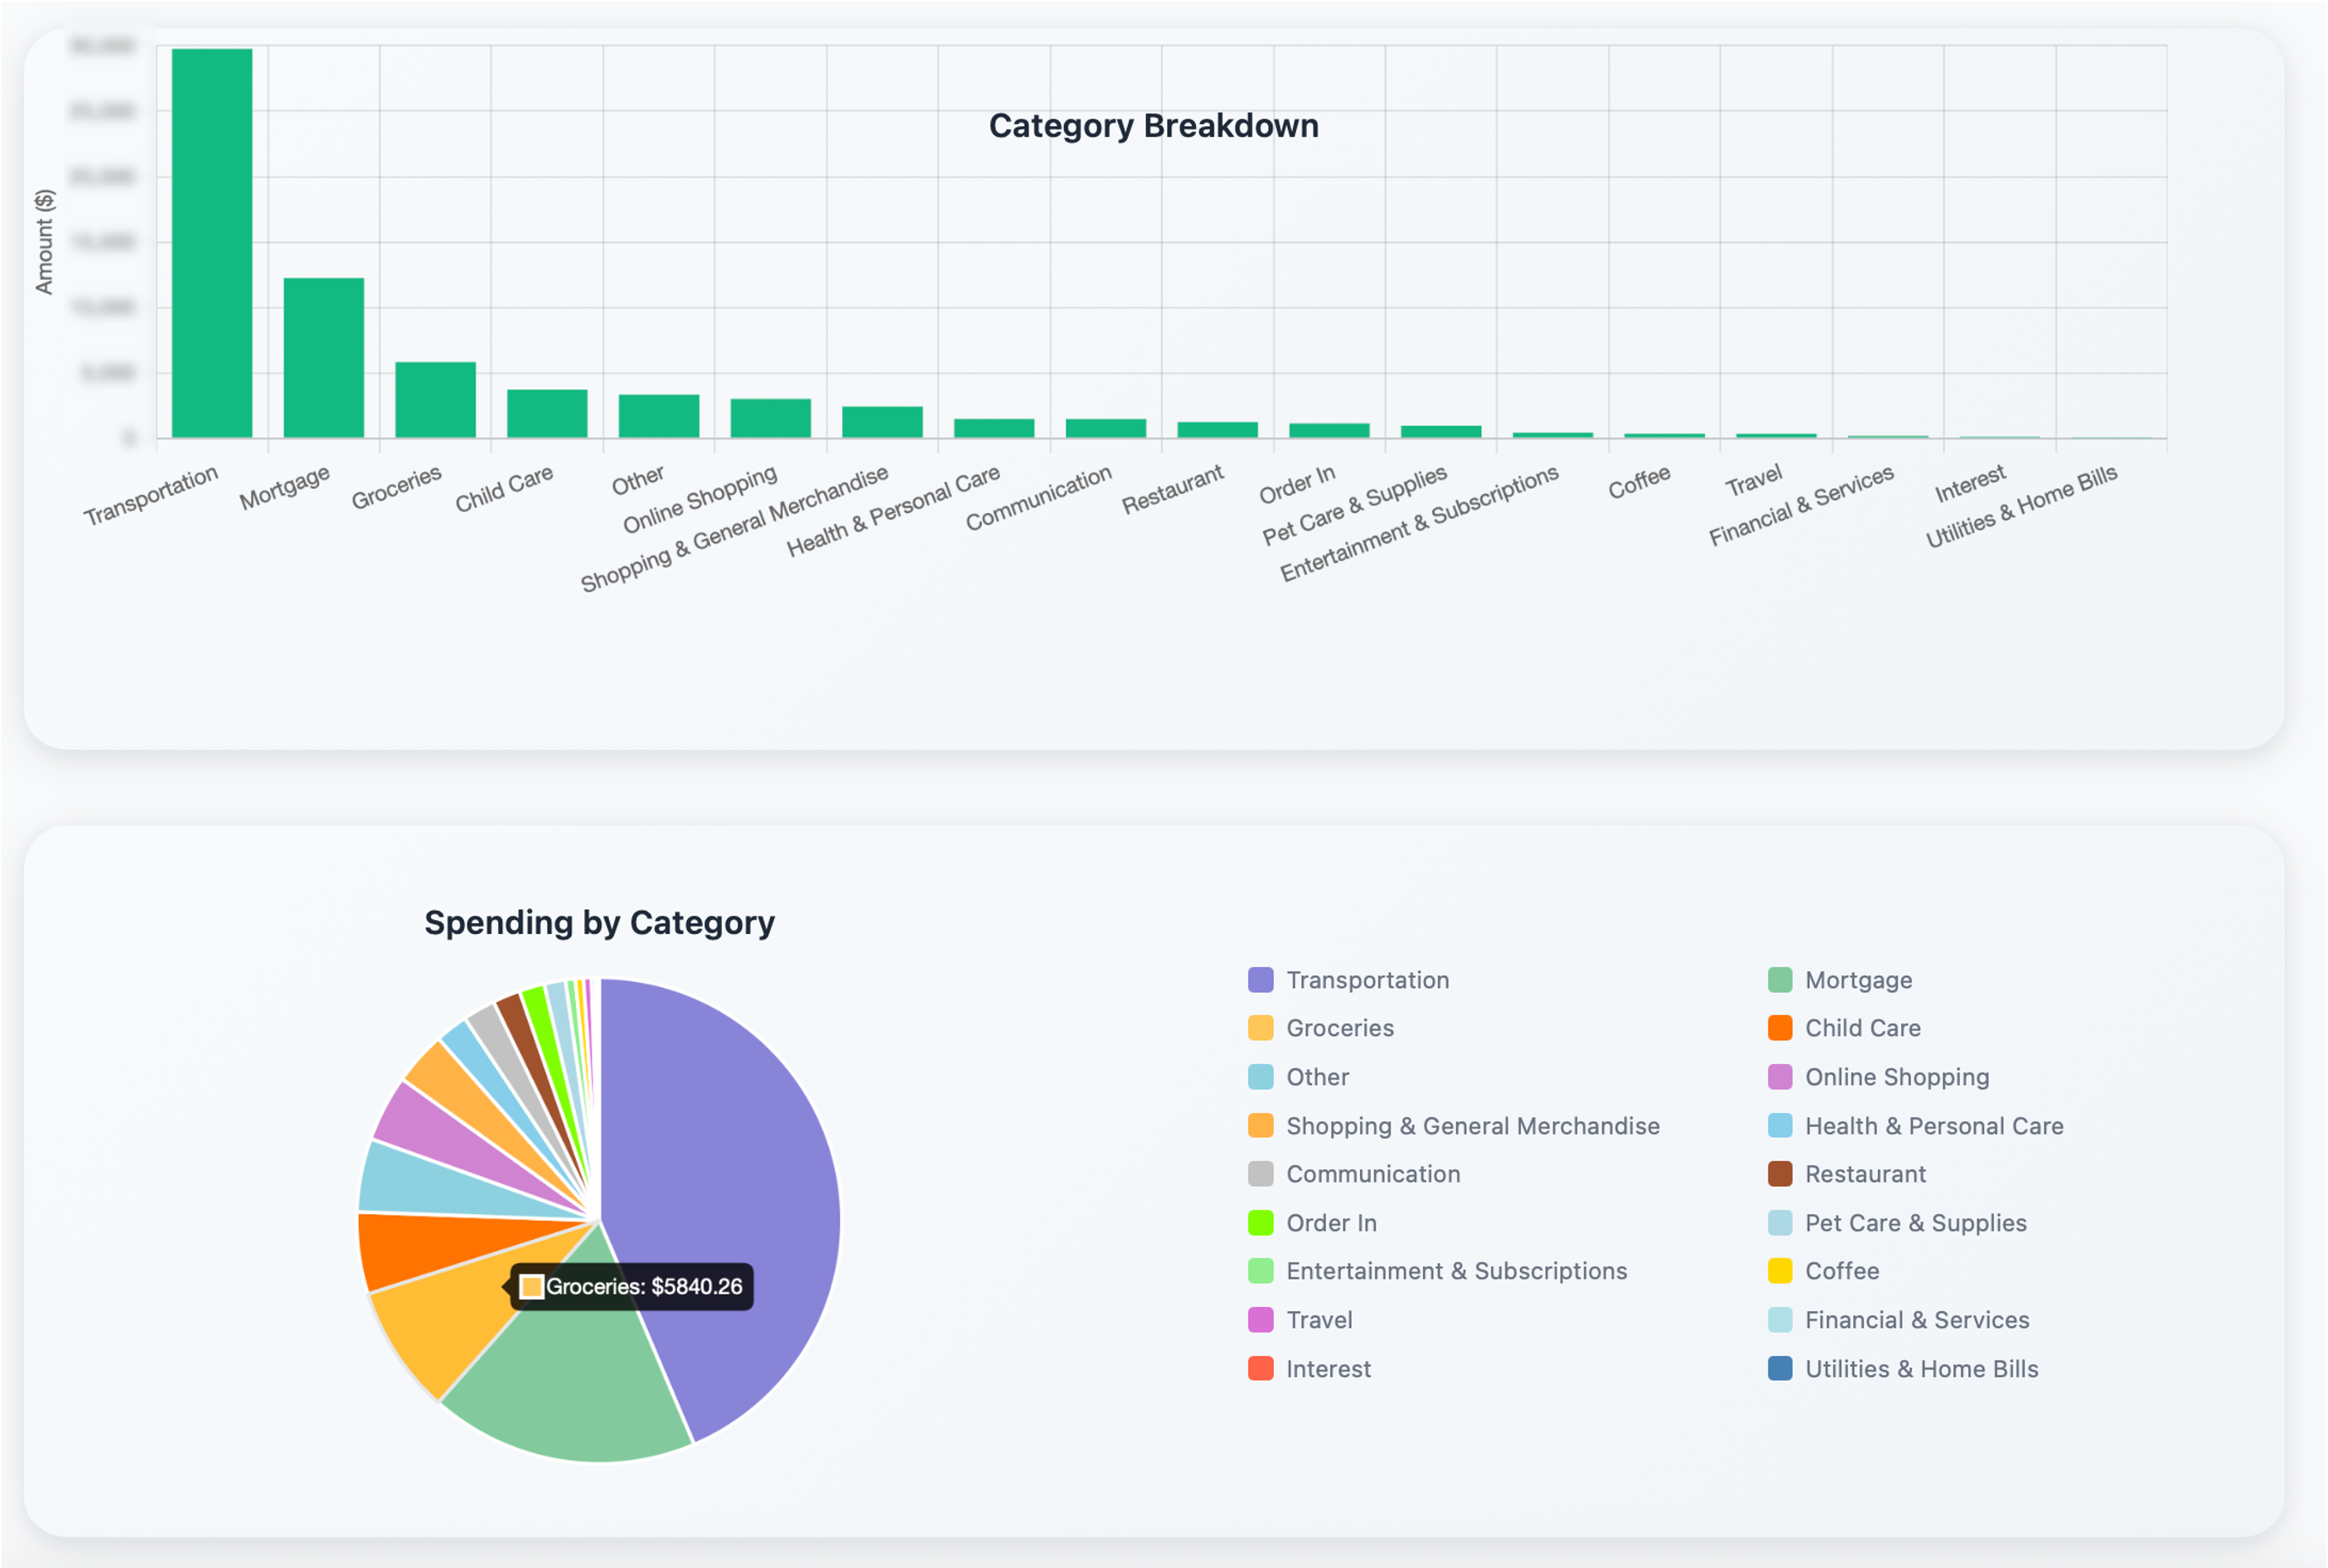Click Shopping & General Merchandise legend label
This screenshot has width=2328, height=1568.
(x=1472, y=1126)
